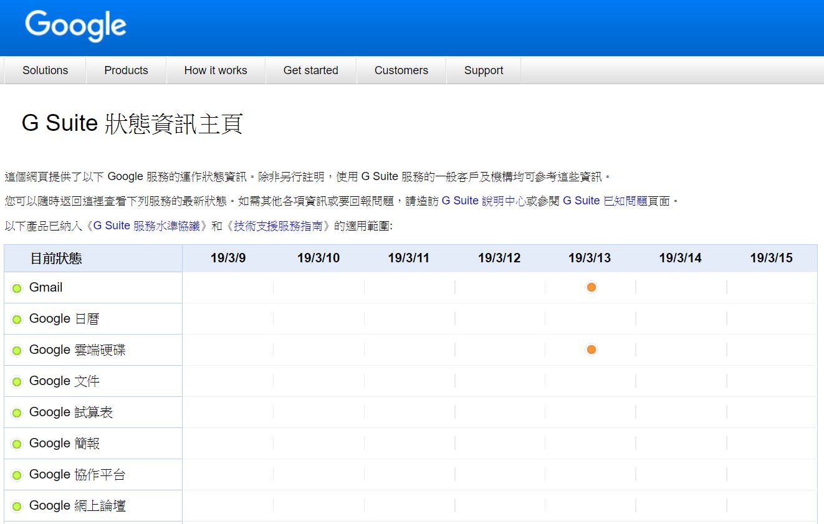Click the Gmail service name

point(46,287)
